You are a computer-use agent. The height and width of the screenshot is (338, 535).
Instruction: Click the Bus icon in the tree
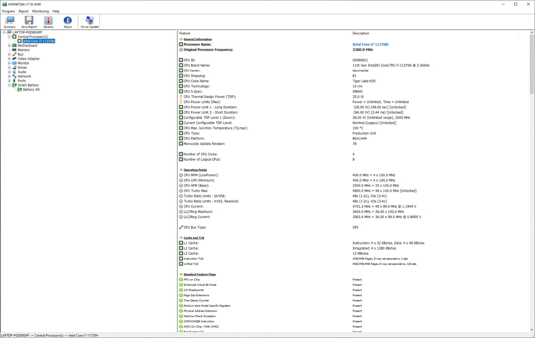[14, 54]
